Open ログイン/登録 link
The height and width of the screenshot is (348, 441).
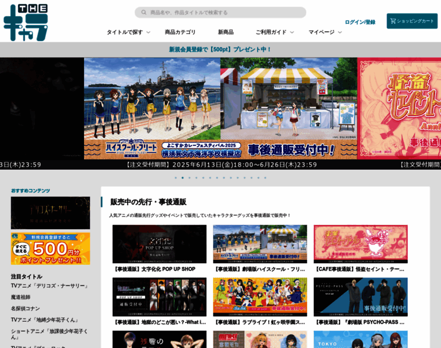(x=360, y=22)
